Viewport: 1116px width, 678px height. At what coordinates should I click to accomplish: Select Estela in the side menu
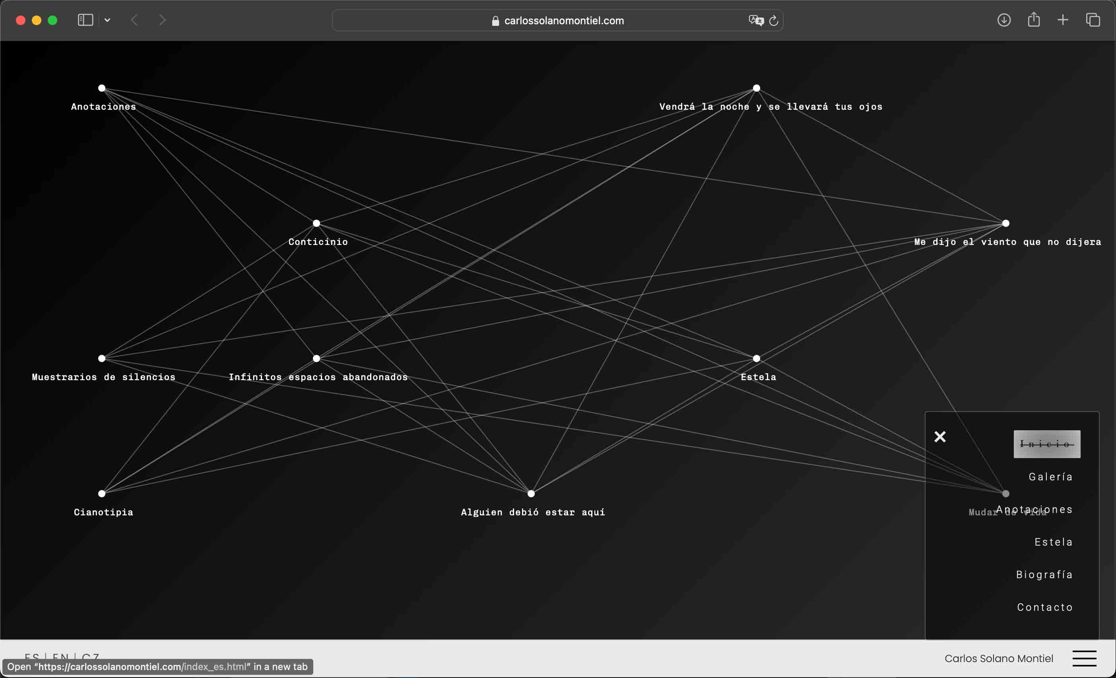pyautogui.click(x=1054, y=542)
